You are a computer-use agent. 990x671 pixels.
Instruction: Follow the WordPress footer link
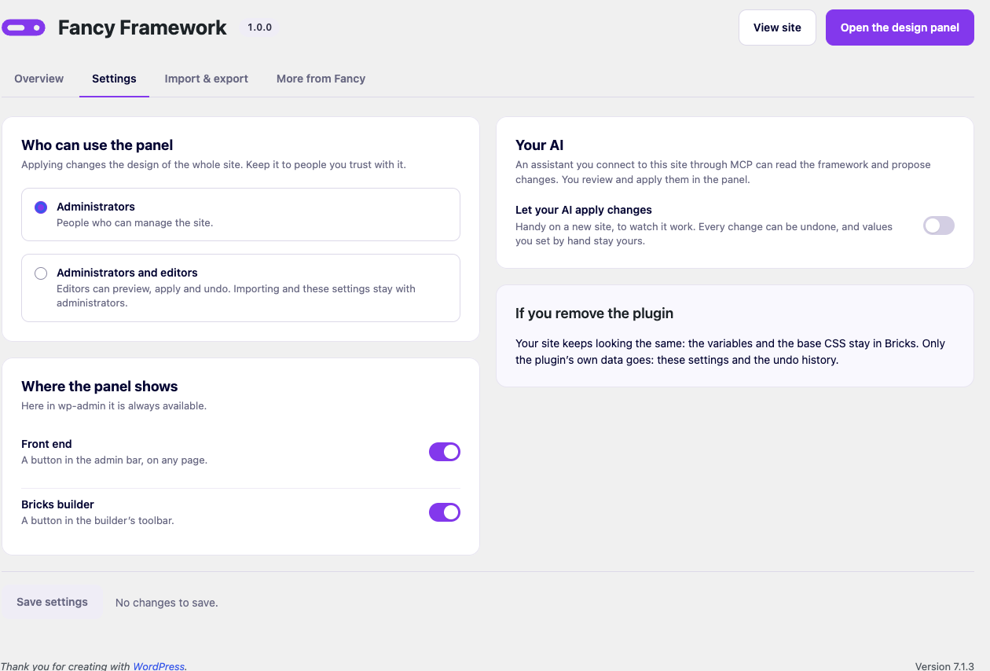coord(159,666)
